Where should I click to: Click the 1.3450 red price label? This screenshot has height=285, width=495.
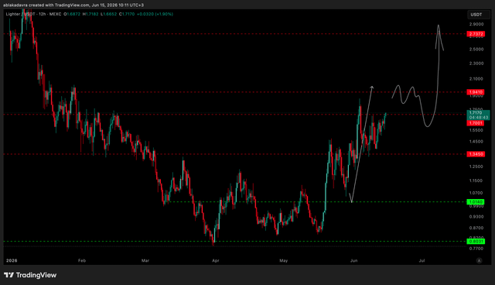[476, 154]
